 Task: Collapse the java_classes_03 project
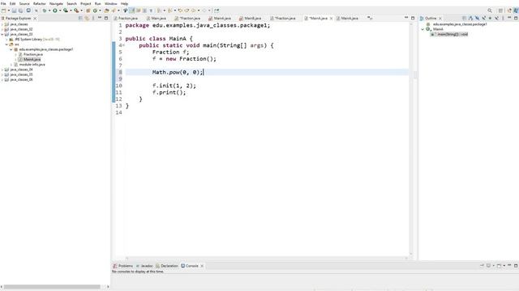coord(2,34)
